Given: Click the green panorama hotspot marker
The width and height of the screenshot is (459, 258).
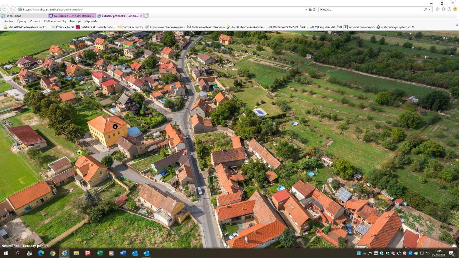Looking at the screenshot, I should click(79, 153).
